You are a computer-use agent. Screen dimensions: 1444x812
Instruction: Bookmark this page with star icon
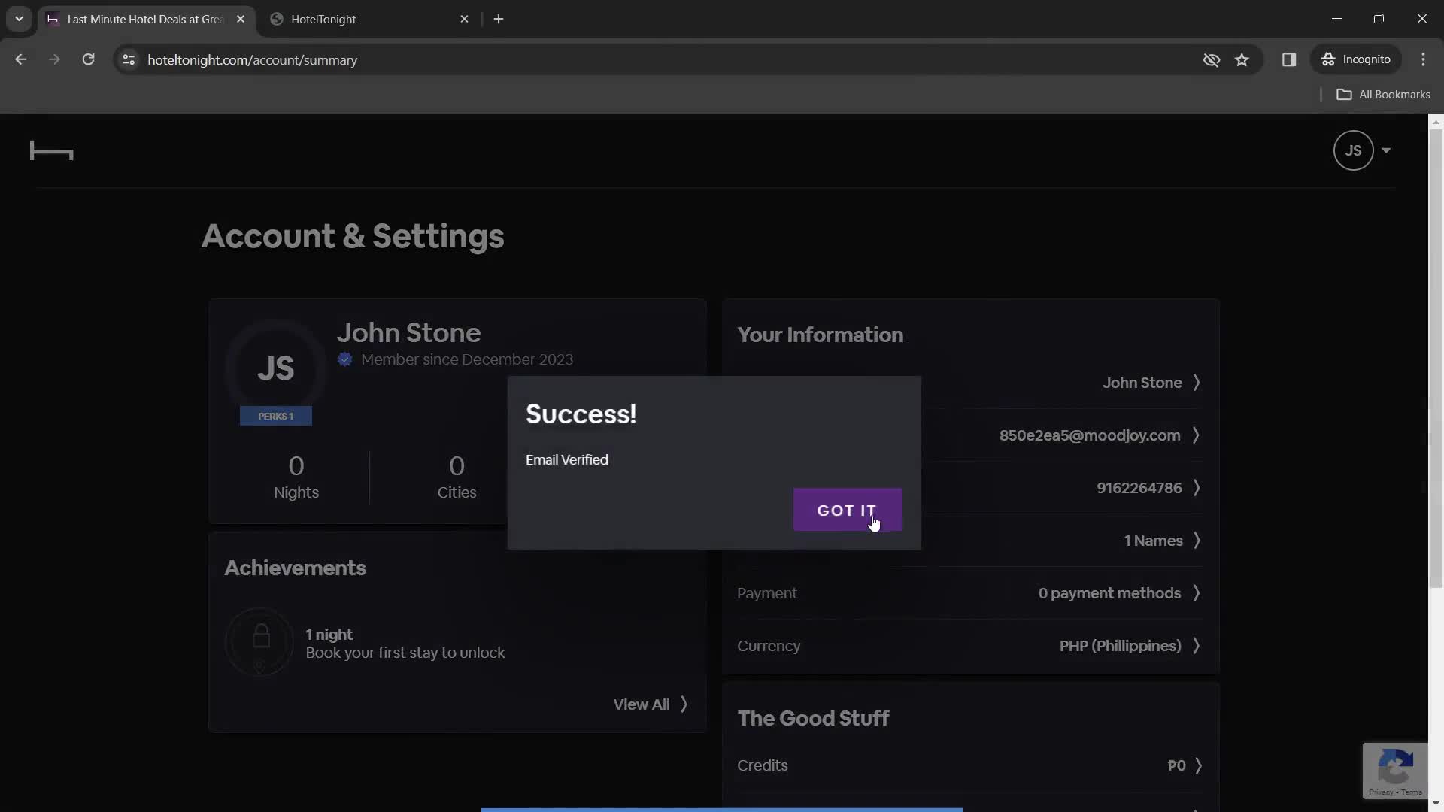click(x=1242, y=59)
